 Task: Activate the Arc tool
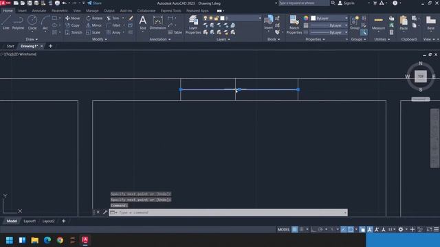coord(45,23)
